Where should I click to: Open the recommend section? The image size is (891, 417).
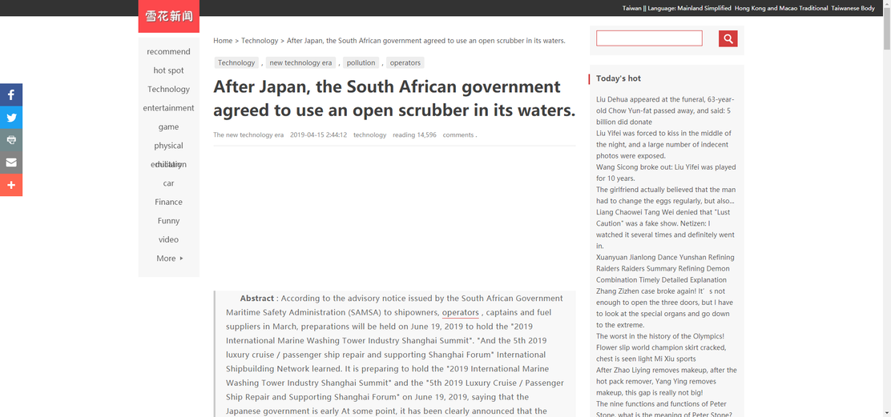coord(169,52)
